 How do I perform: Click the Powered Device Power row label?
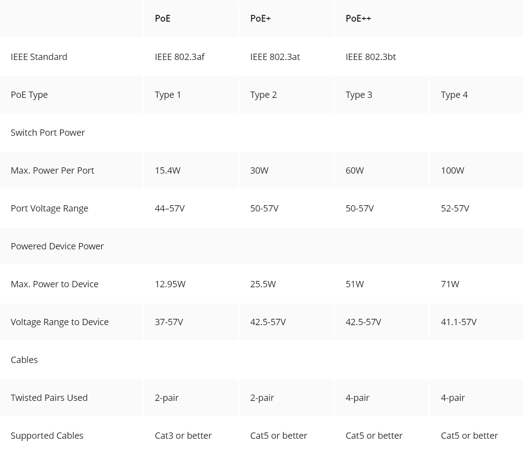click(x=57, y=246)
